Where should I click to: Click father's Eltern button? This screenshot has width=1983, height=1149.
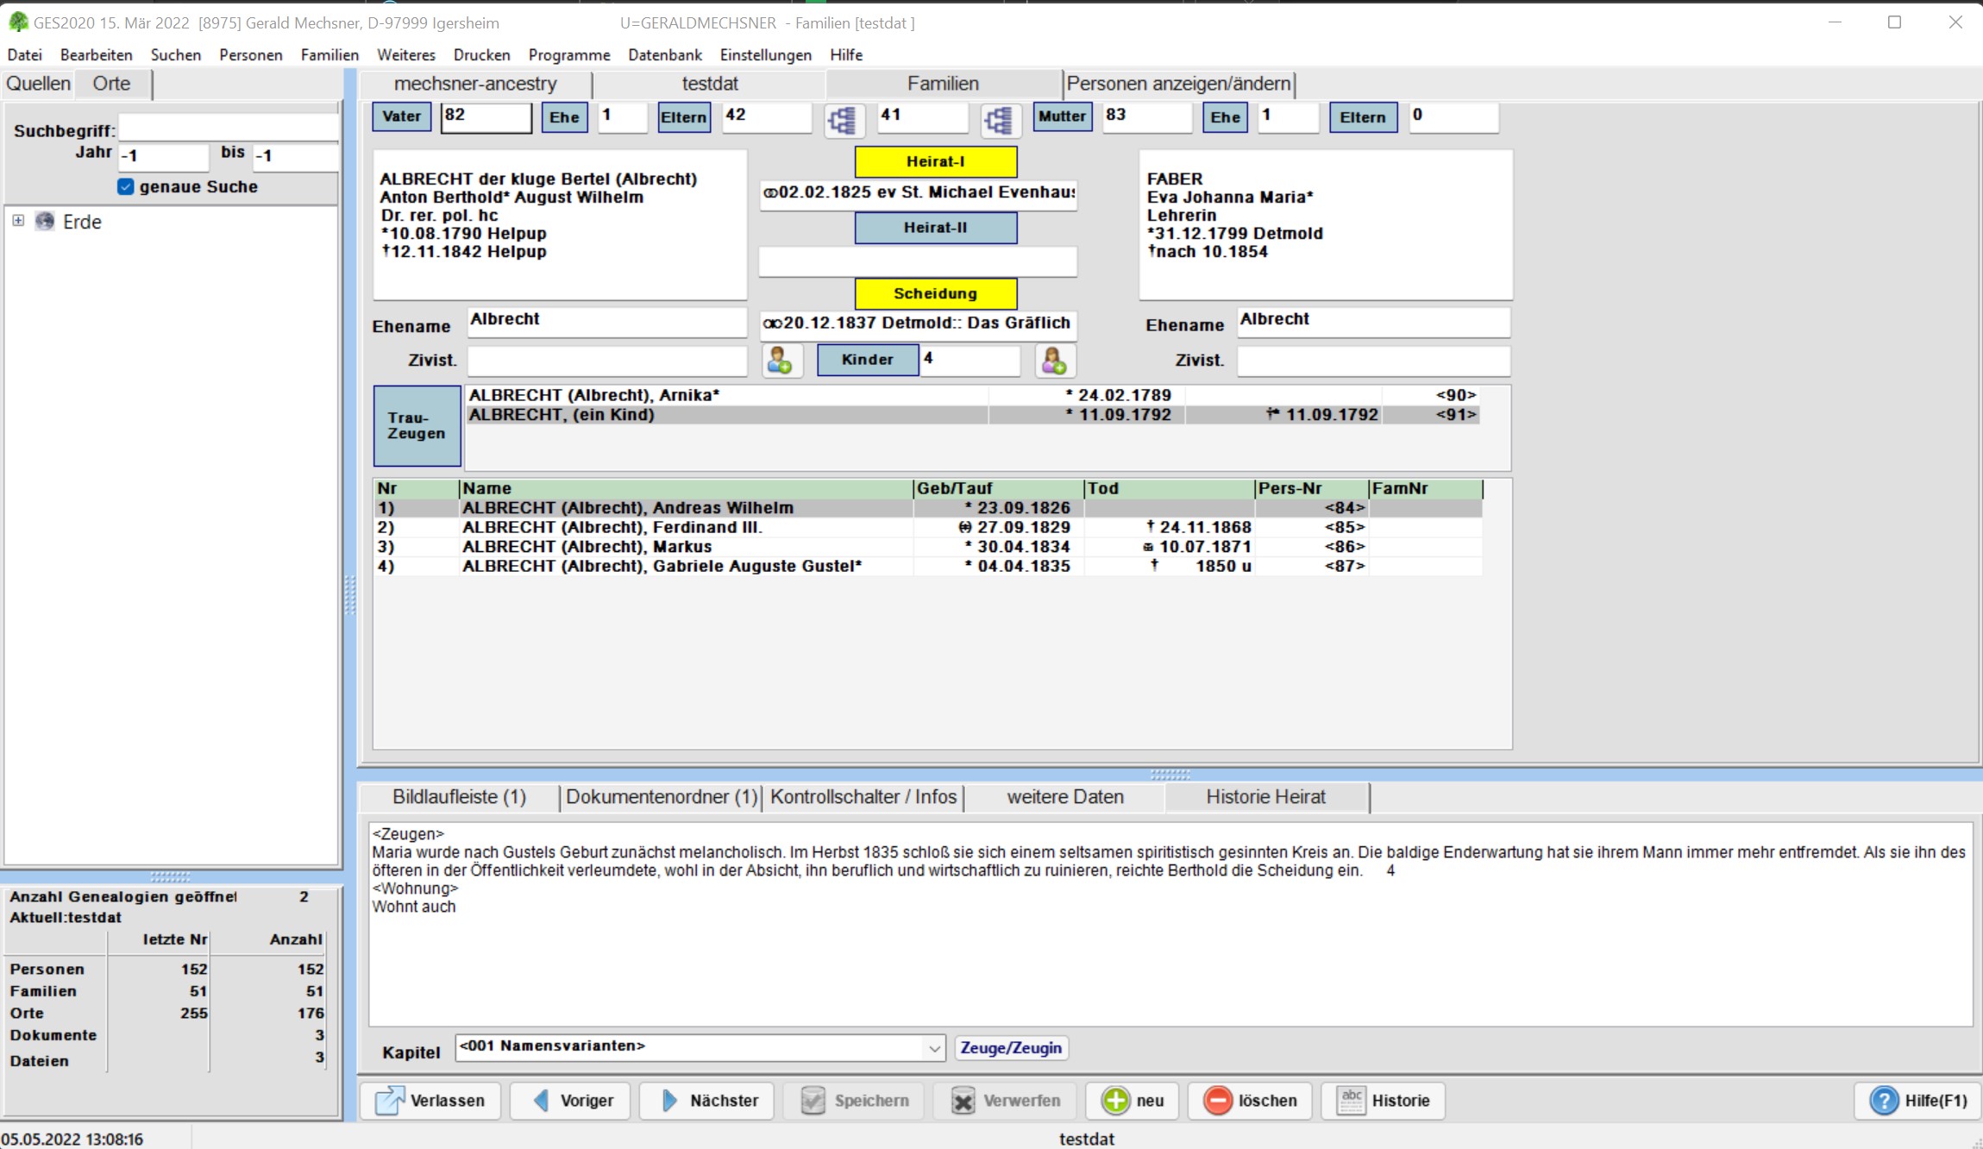(684, 117)
